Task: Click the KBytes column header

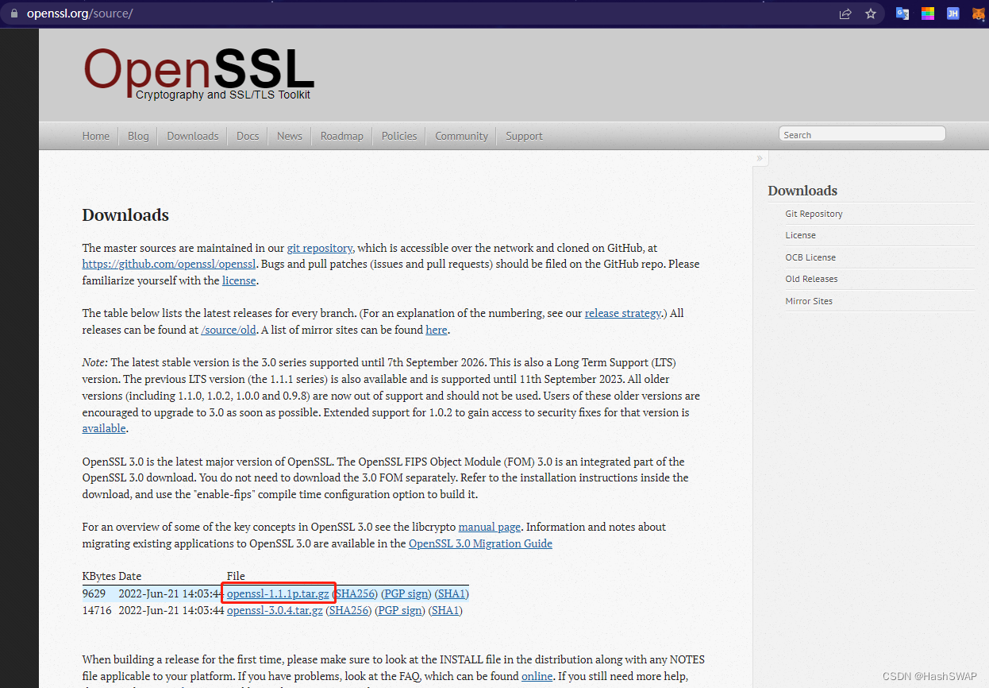Action: tap(99, 576)
